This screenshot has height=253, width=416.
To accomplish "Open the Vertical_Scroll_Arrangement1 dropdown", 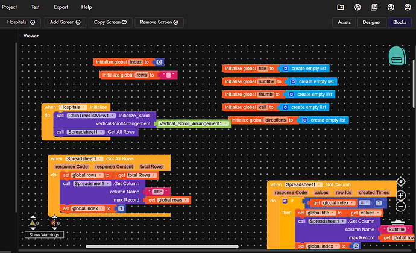I will point(194,123).
